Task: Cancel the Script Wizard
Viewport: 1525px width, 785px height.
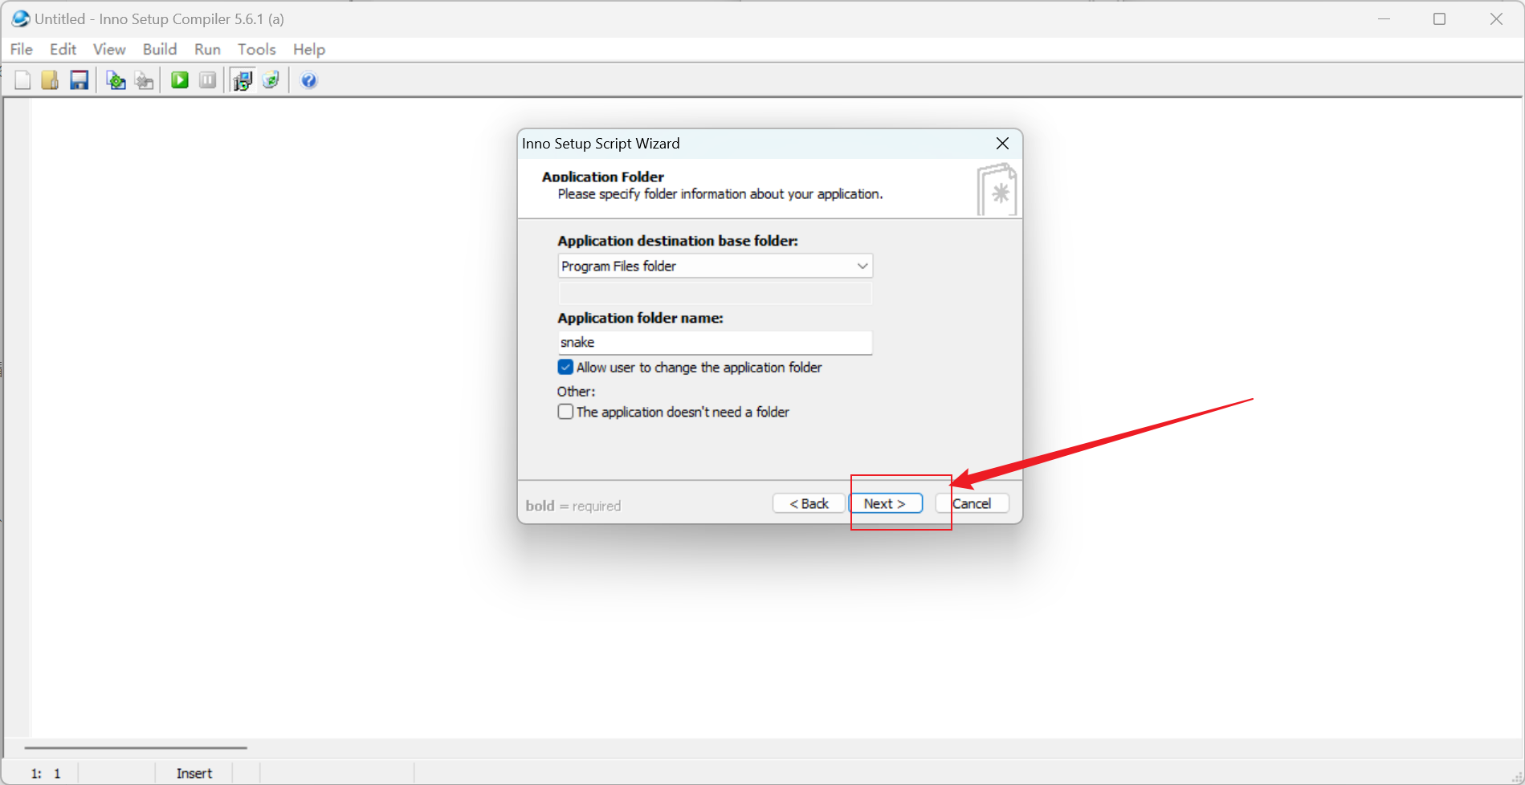Action: (972, 503)
